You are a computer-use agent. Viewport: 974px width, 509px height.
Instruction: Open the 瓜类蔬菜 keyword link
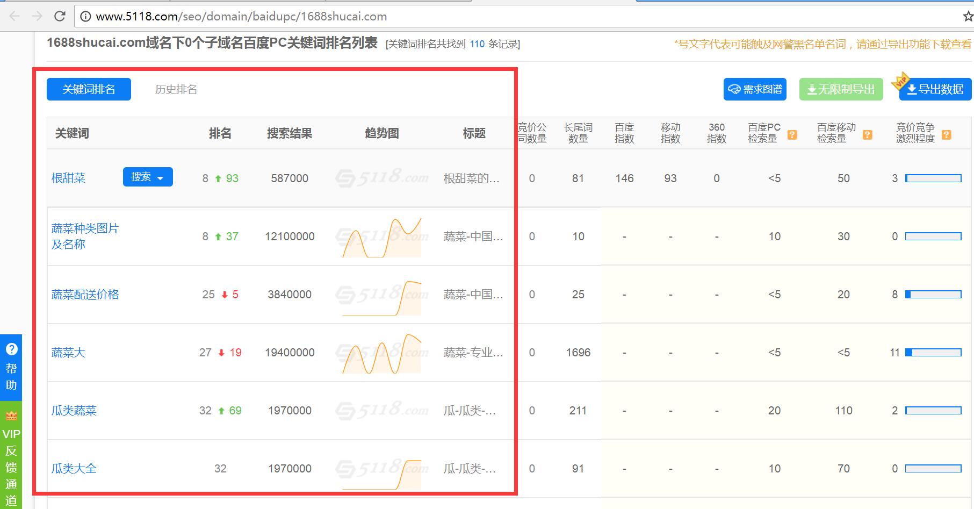click(x=74, y=410)
